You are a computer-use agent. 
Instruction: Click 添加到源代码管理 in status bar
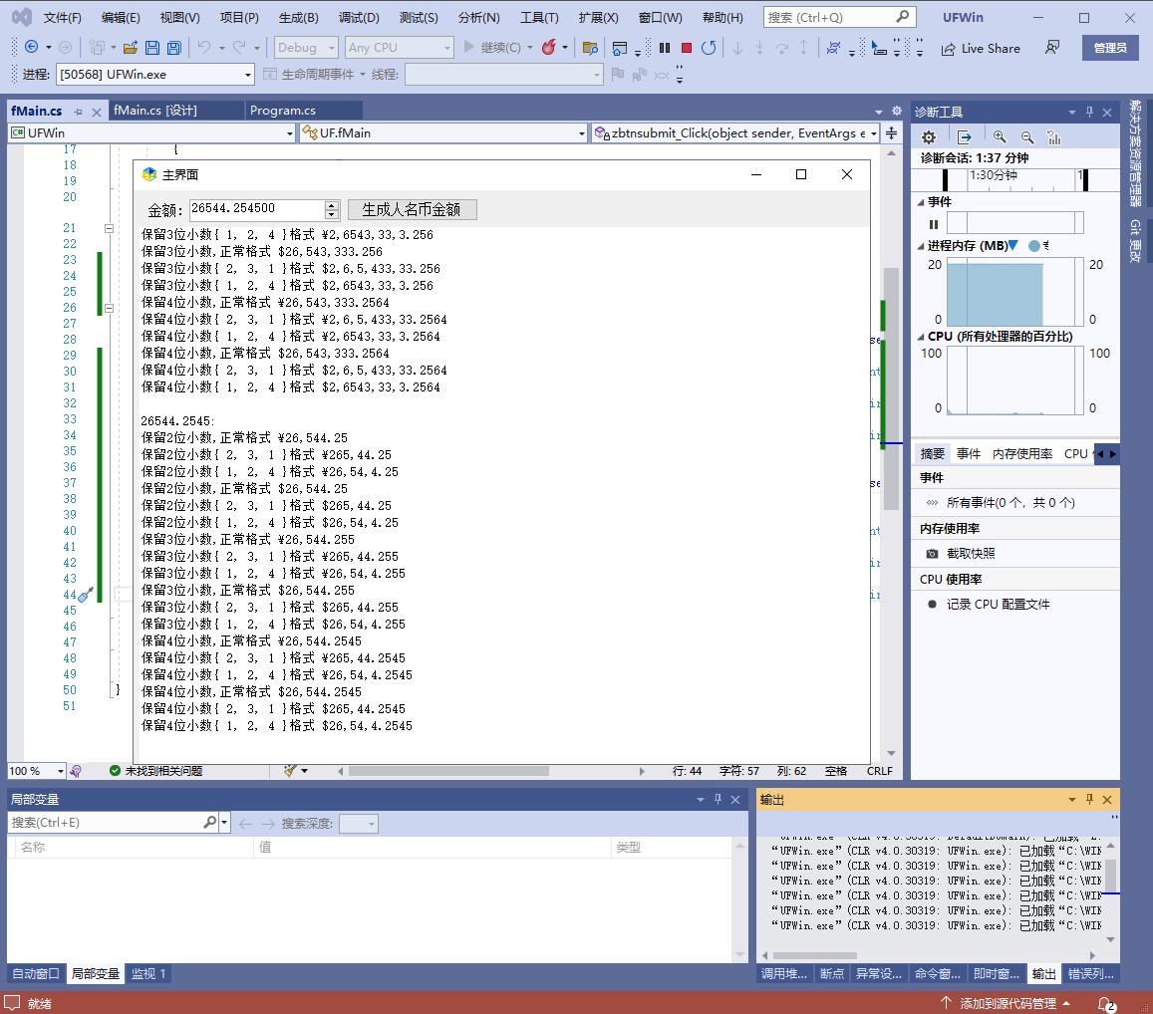[1006, 1003]
